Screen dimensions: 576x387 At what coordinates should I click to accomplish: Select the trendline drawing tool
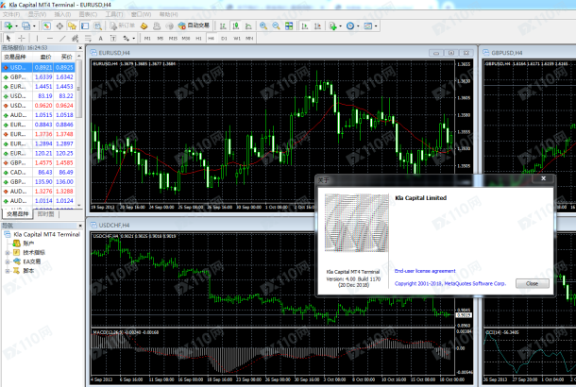pos(63,38)
